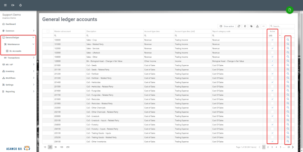
Task: Click the logout icon in top bar
Action: (13, 5)
